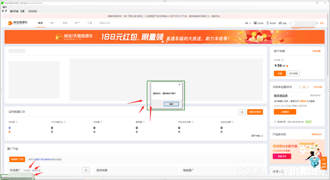Open the 移动端 phone icon link
The height and width of the screenshot is (180, 330).
[271, 23]
